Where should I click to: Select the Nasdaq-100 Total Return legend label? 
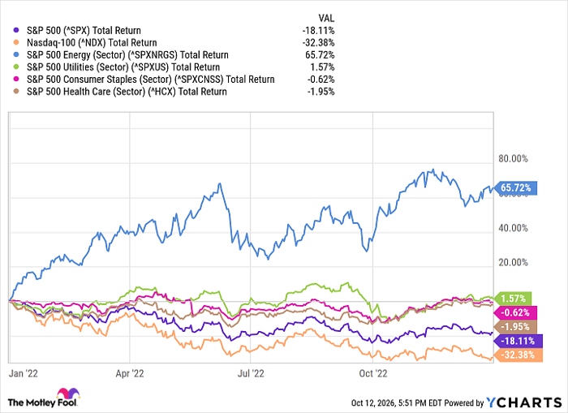92,43
